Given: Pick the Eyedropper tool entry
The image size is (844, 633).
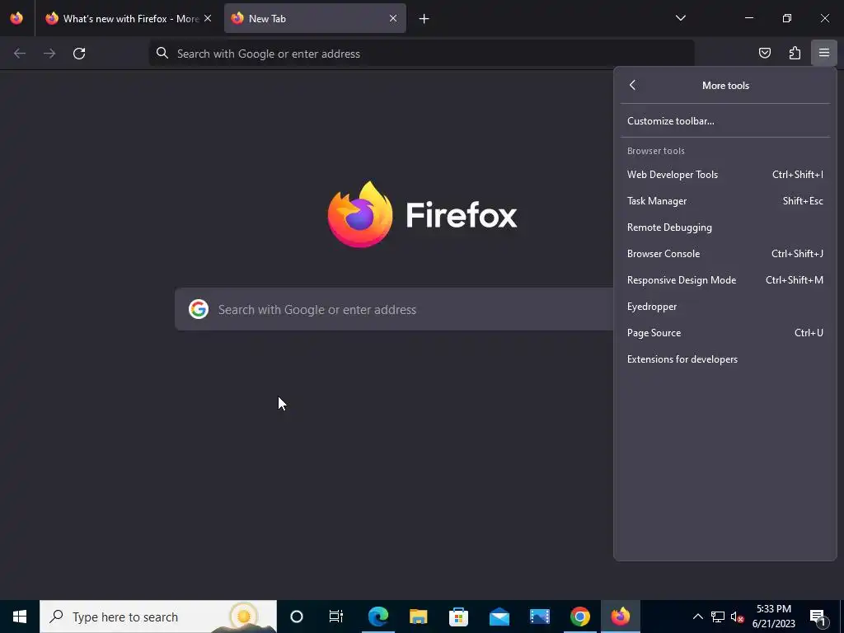Looking at the screenshot, I should click(725, 307).
